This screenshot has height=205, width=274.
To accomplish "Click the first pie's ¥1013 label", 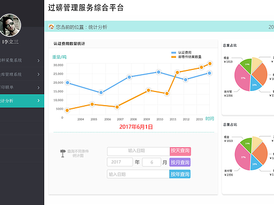I will (x=228, y=61).
